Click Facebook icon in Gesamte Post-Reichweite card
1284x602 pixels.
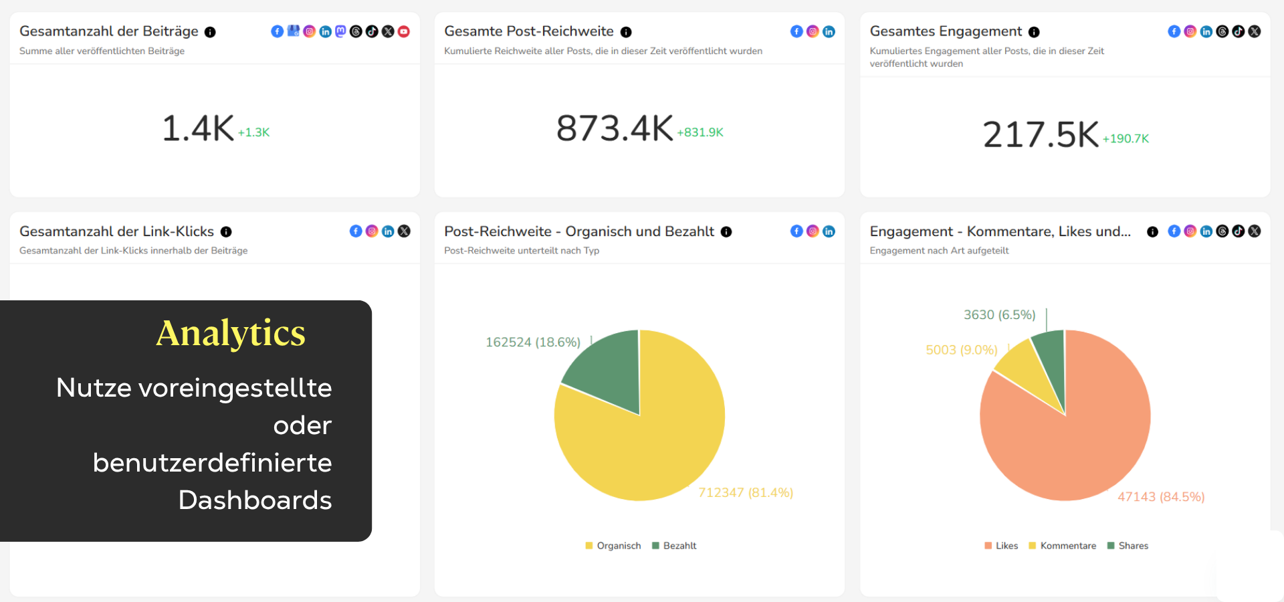[796, 31]
